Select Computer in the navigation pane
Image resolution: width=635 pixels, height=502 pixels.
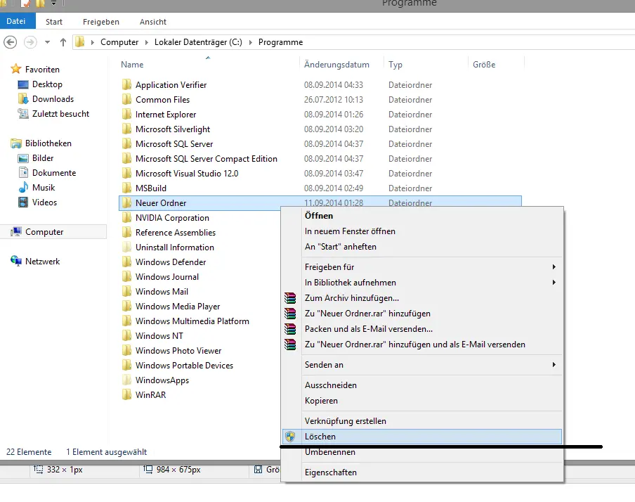(44, 232)
